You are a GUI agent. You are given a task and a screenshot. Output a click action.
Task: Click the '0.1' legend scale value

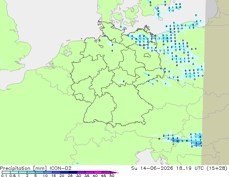tap(4, 176)
